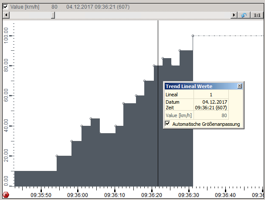Click the horizontal scrollbar thumb
The height and width of the screenshot is (200, 265).
pyautogui.click(x=53, y=15)
